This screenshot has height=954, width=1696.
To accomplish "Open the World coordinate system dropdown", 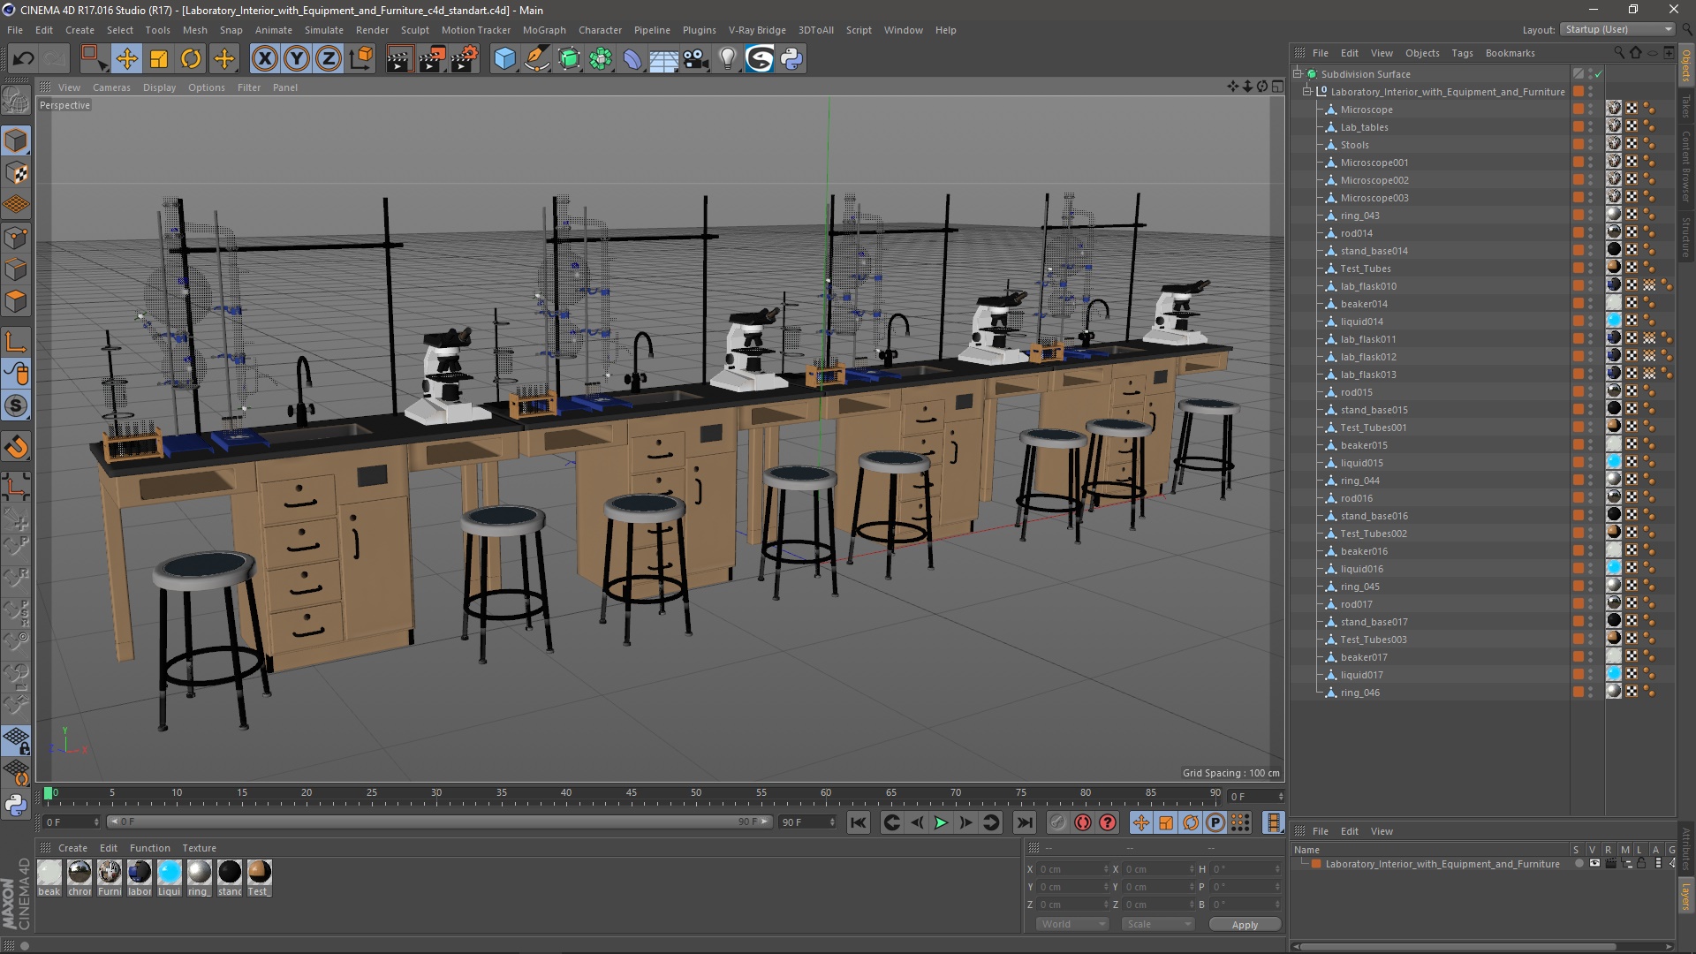I will pos(1072,924).
